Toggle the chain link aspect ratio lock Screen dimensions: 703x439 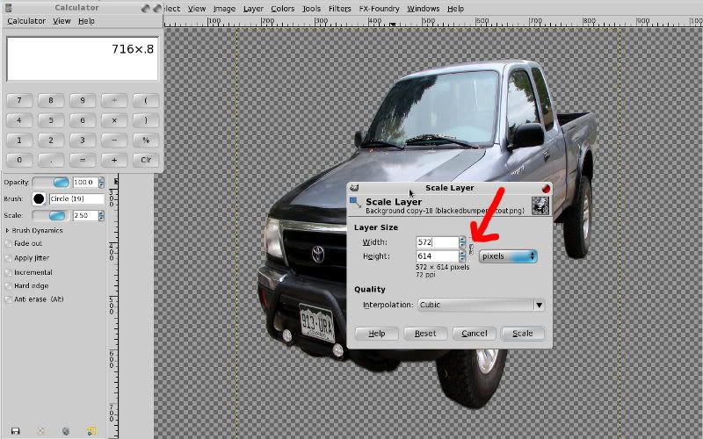click(471, 249)
